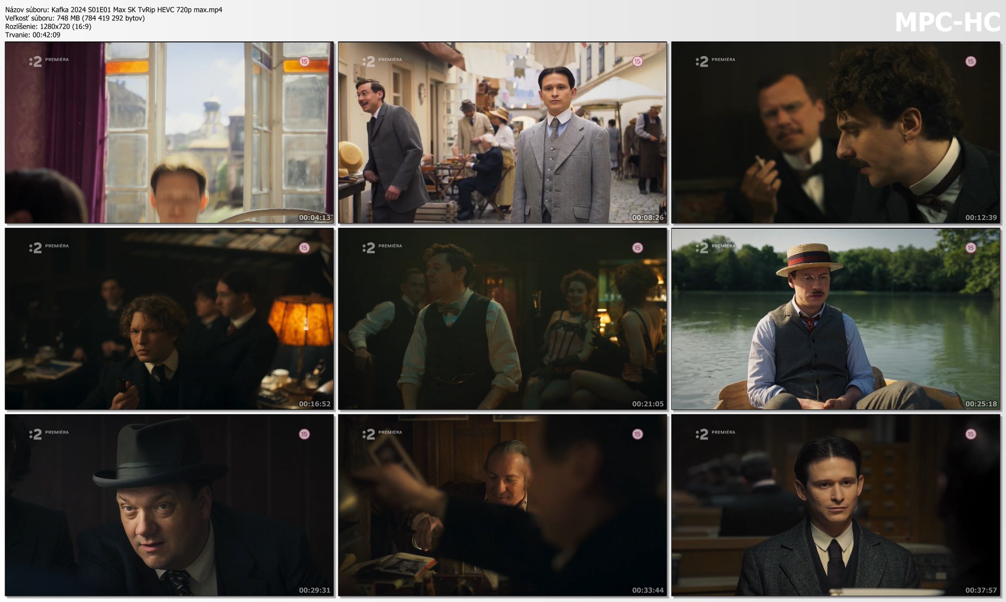Click the 00:08:26 timestamp label
The height and width of the screenshot is (602, 1006).
[x=648, y=217]
